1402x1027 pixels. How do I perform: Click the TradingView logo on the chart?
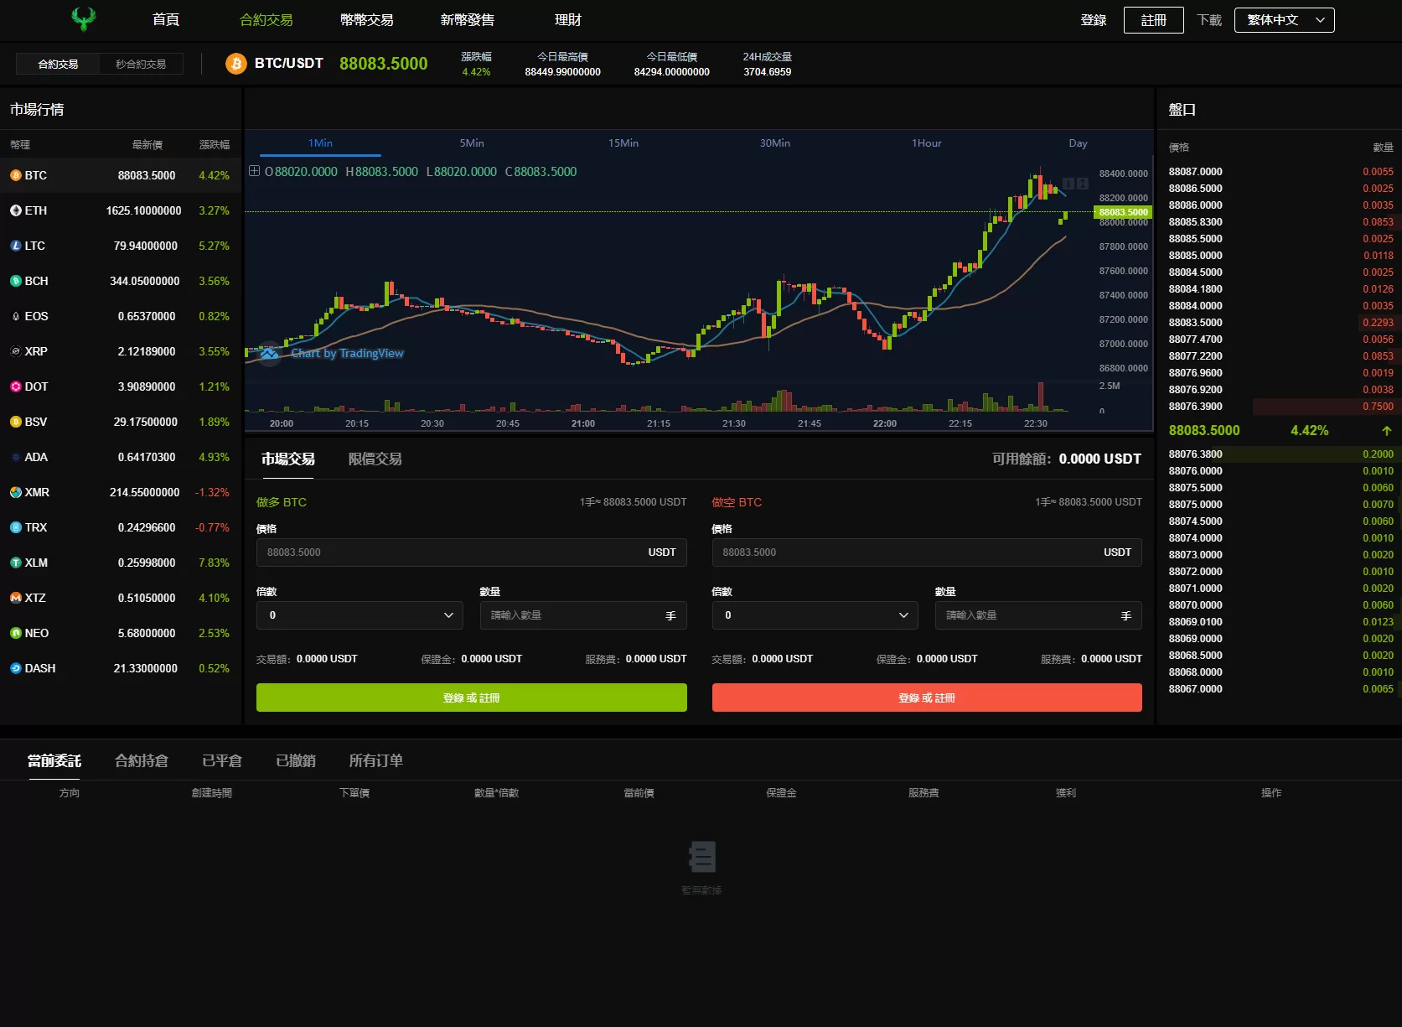269,354
